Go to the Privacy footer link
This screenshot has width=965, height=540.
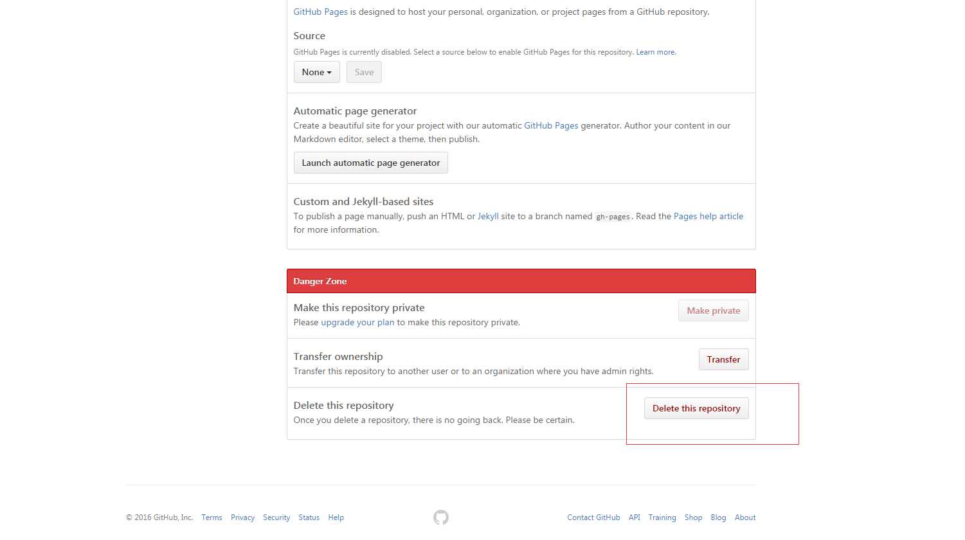tap(242, 517)
